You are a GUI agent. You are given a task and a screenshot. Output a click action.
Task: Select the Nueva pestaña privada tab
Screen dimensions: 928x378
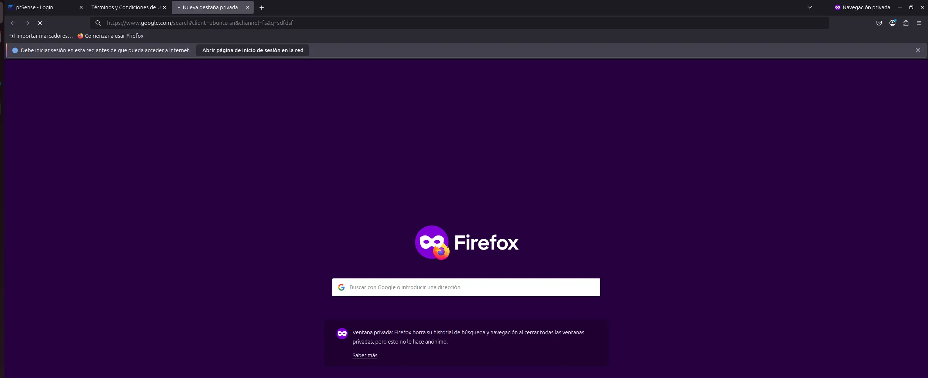213,7
